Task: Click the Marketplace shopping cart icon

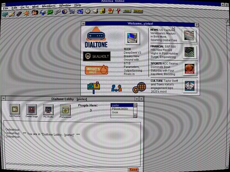Action: pos(72,11)
